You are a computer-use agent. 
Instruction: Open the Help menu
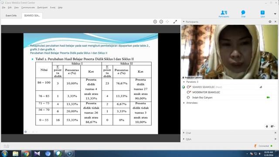60,7
